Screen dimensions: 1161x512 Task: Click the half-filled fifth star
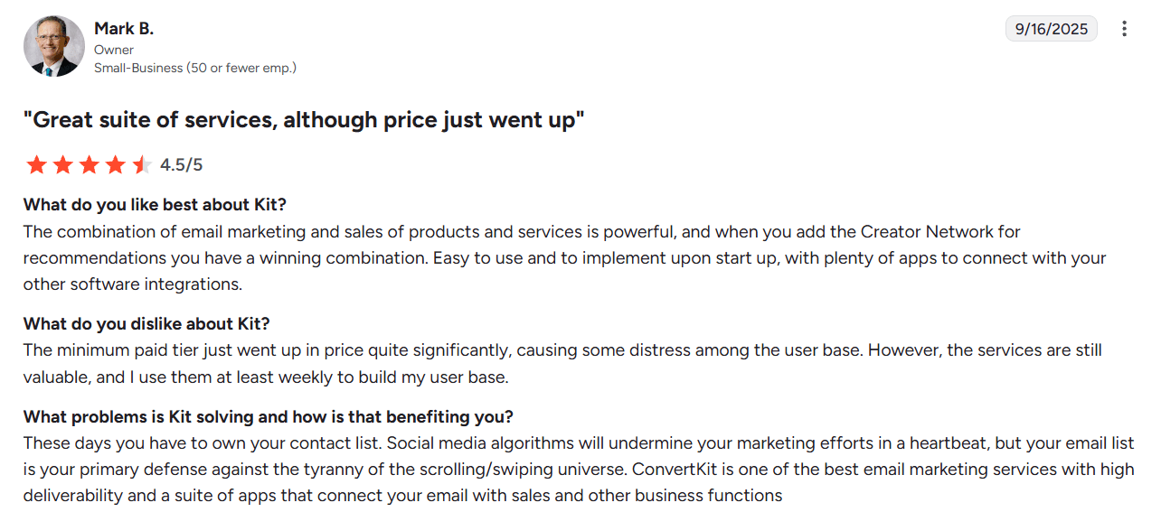click(x=141, y=164)
